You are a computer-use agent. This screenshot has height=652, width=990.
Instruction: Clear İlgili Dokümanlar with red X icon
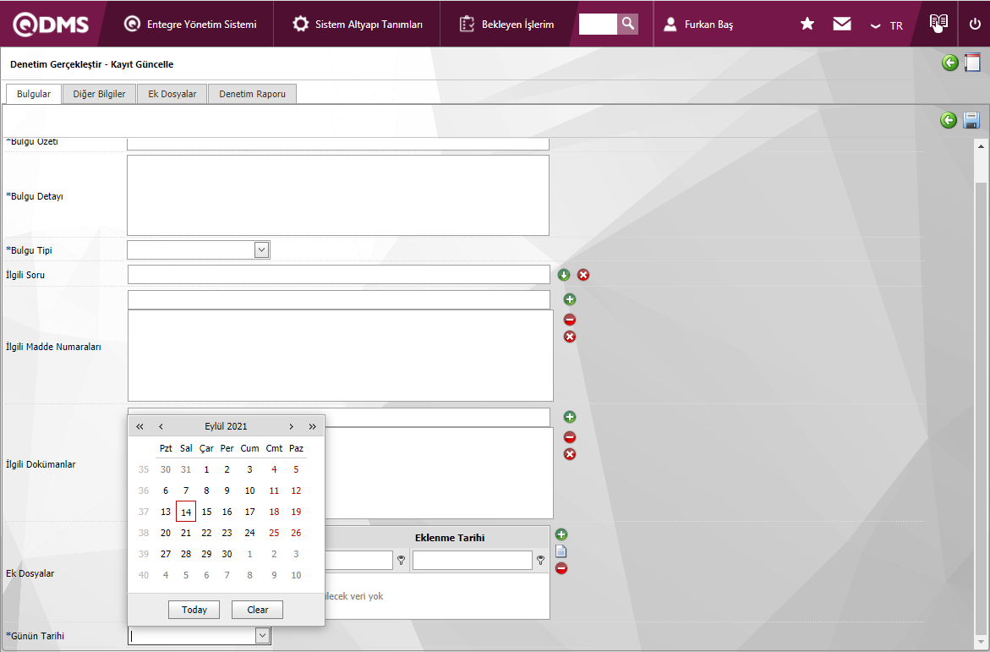pyautogui.click(x=570, y=454)
